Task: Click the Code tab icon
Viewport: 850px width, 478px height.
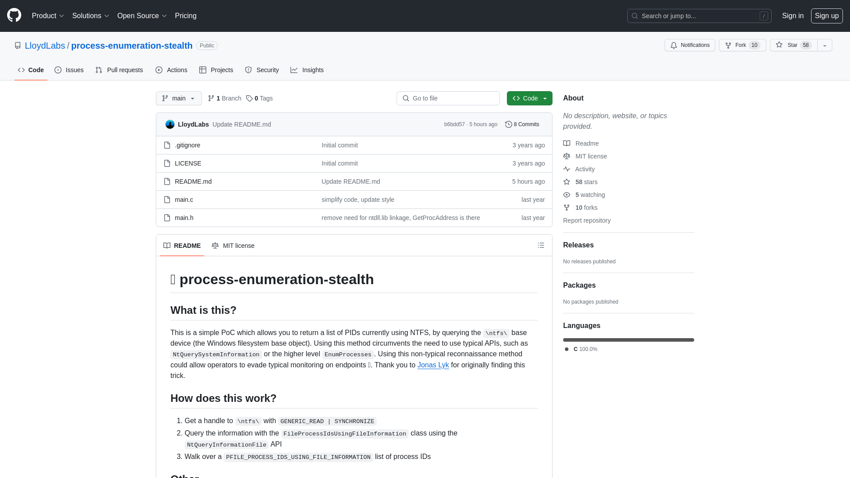Action: click(x=21, y=70)
